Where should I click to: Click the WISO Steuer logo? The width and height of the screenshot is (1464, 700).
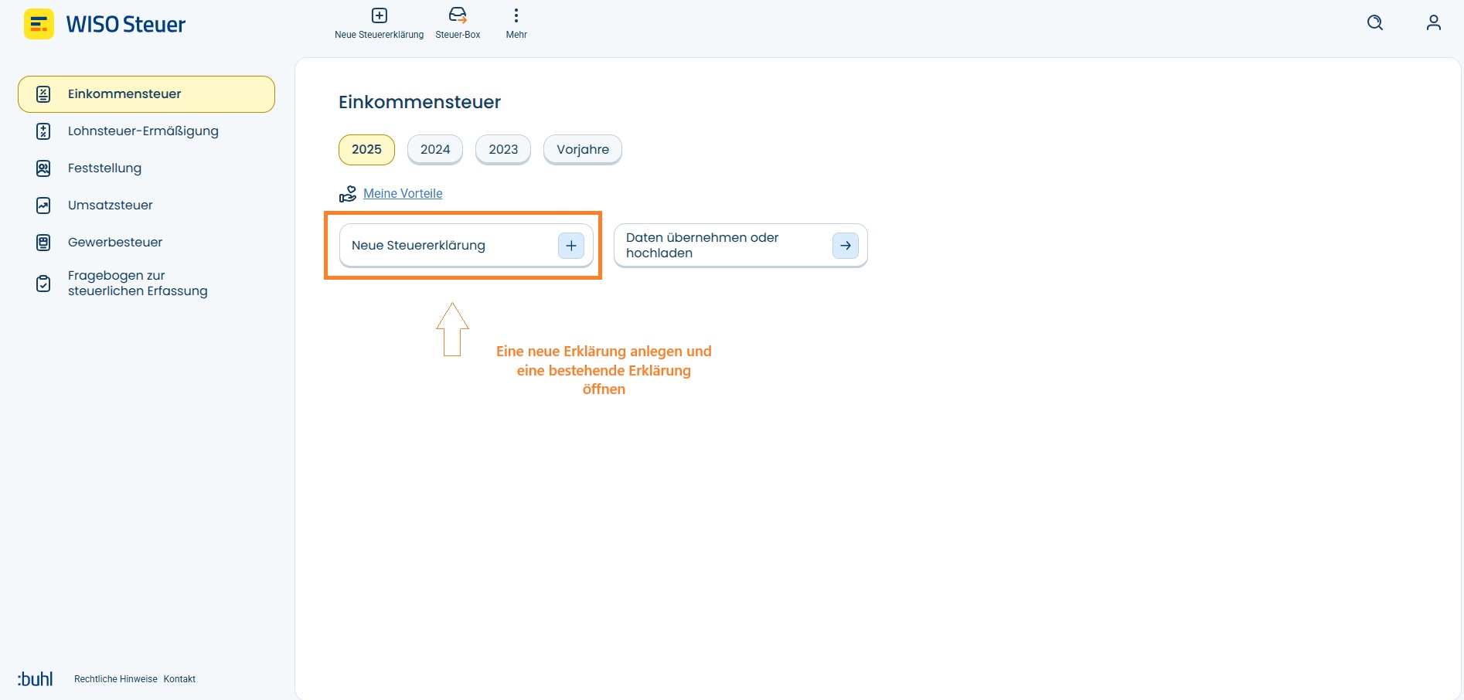(105, 24)
